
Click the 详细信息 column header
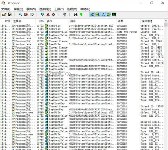[x=152, y=21]
